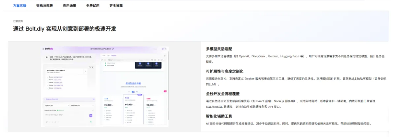Go to the 免费试用 tab

click(x=92, y=6)
